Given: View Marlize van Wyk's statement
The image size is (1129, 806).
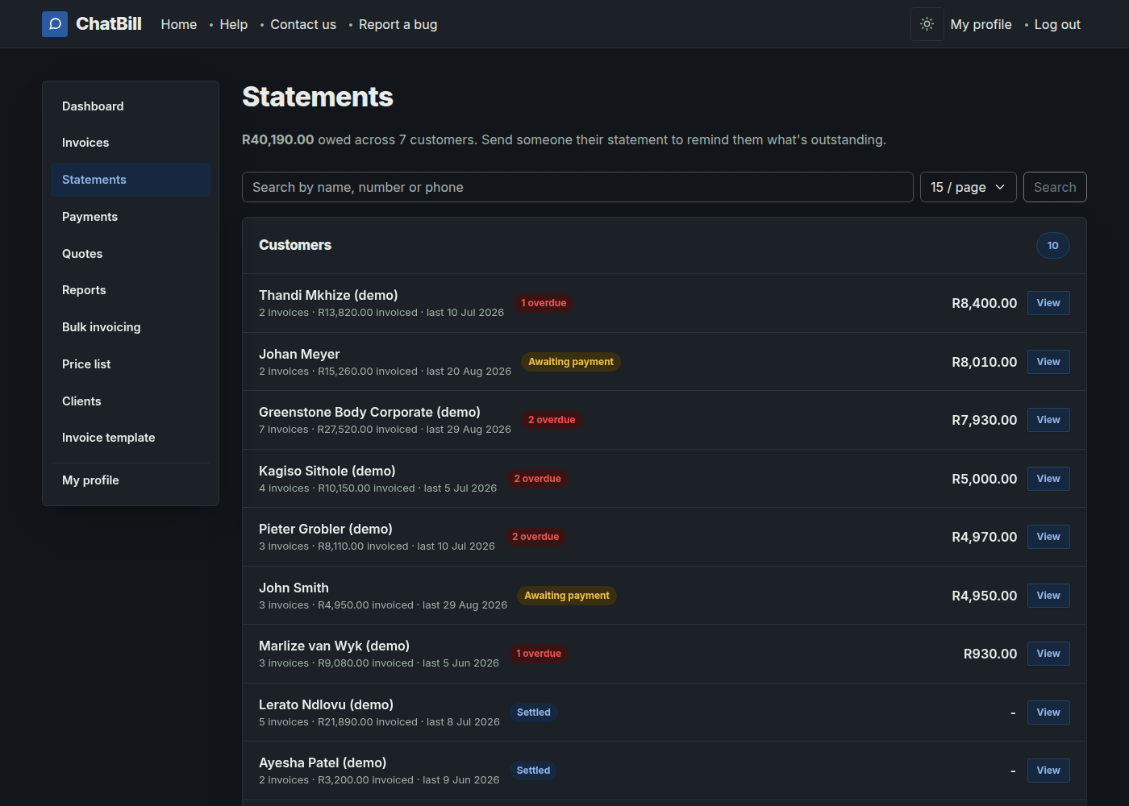Looking at the screenshot, I should click(x=1048, y=654).
